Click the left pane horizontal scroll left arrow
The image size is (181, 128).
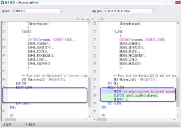point(3,119)
